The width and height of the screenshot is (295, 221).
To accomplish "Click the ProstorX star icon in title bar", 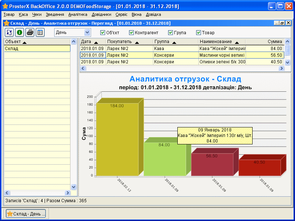I will click(5, 7).
